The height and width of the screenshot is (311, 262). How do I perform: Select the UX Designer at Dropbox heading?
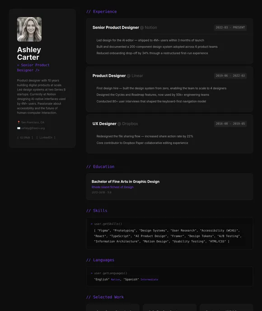[115, 124]
